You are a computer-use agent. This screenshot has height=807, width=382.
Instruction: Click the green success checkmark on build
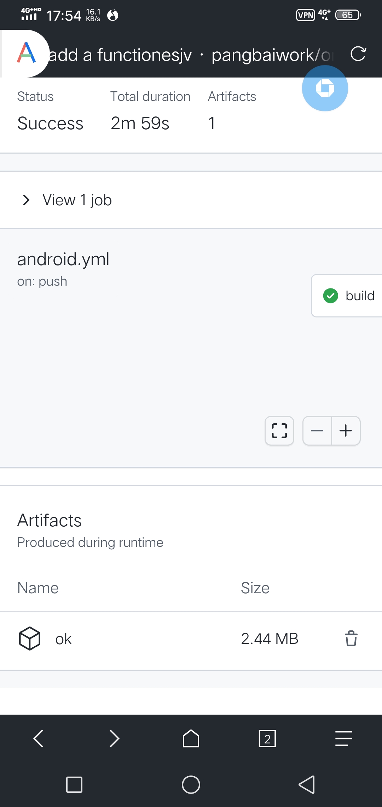[330, 296]
